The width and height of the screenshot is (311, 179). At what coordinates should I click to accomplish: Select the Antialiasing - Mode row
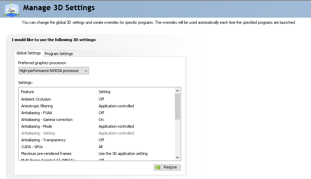(37, 126)
